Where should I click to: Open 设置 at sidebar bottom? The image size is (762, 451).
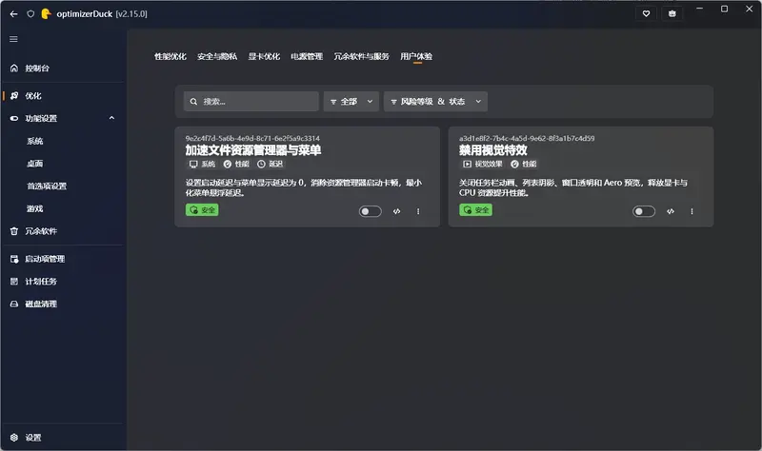click(63, 438)
